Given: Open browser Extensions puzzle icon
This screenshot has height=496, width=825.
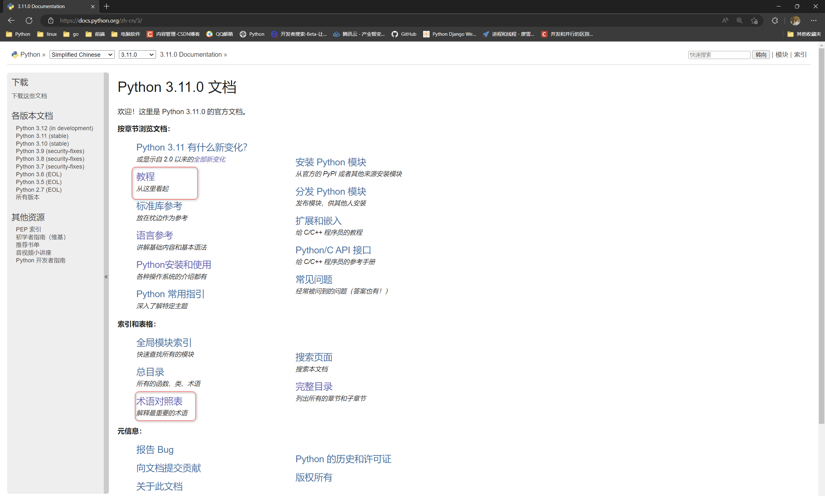Looking at the screenshot, I should [774, 20].
